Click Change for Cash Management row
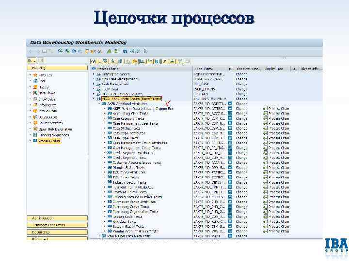Viewport: 349px width, 261px height. coord(241,84)
